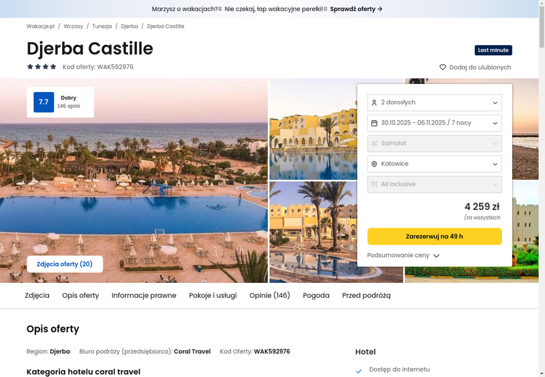Screen dimensions: 545x377
Task: Expand the 2 dorosłych travelers dropdown
Action: (x=435, y=102)
